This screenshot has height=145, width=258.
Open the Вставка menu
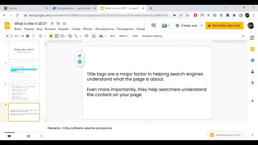50,29
